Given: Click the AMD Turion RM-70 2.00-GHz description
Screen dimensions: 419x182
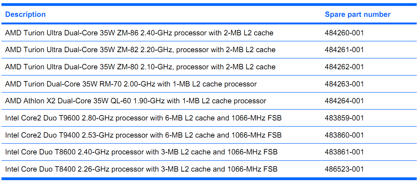Looking at the screenshot, I should (131, 84).
